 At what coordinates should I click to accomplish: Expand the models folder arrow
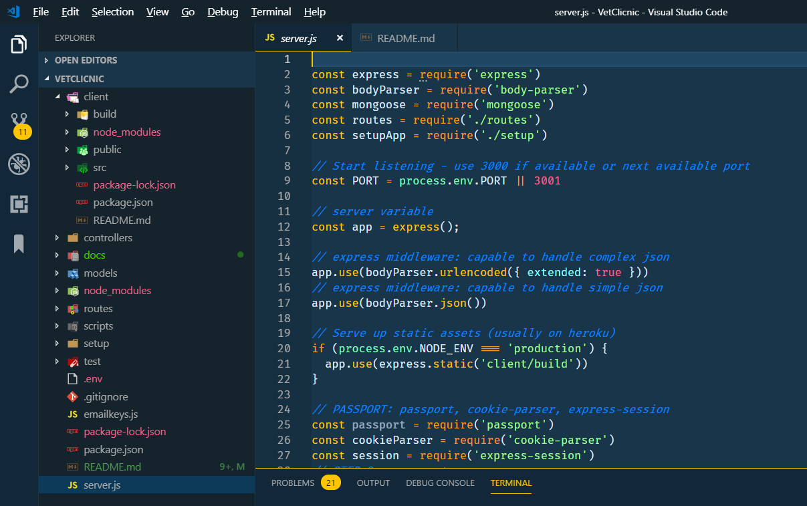click(57, 273)
